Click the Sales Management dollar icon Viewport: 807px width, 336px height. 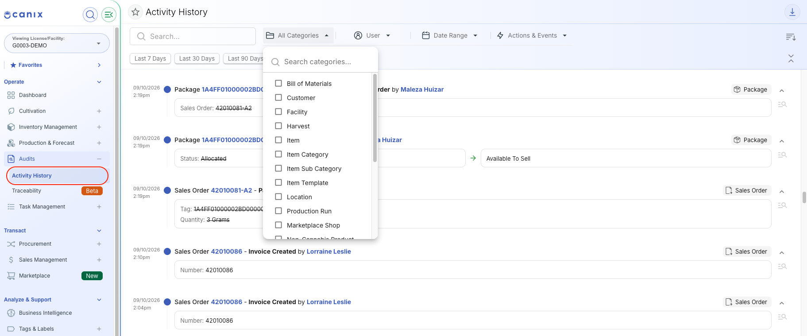[x=11, y=260]
